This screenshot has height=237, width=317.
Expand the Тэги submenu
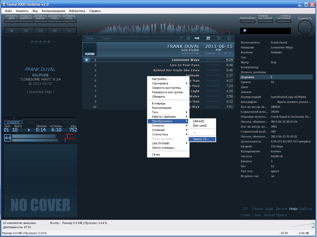pyautogui.click(x=168, y=112)
